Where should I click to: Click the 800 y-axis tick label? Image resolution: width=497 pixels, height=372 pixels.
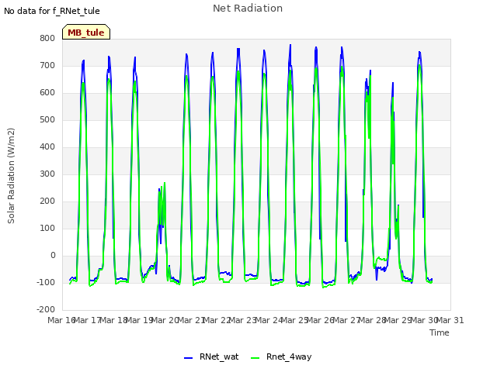47,38
